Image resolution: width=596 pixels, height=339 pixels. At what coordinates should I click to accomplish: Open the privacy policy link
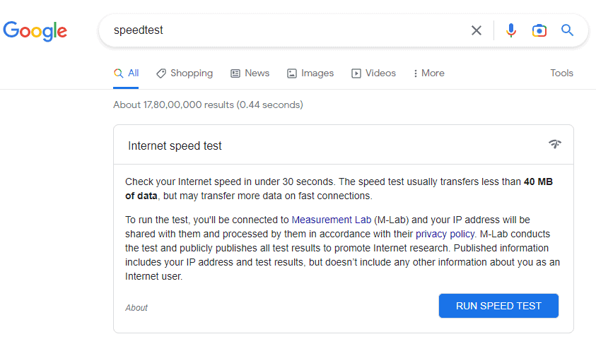(x=445, y=234)
